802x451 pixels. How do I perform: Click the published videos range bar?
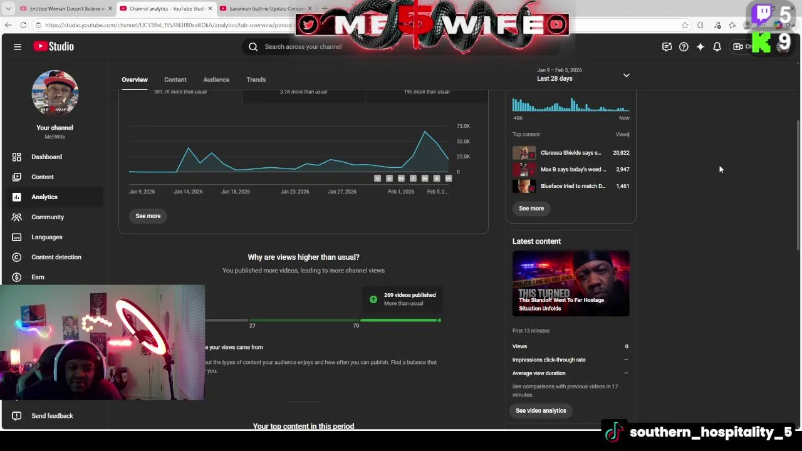point(323,320)
